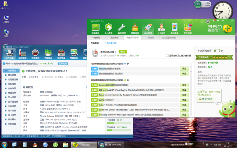Select 处理器信息 in Ludashi sidebar
The height and width of the screenshot is (148, 237).
tap(13, 79)
